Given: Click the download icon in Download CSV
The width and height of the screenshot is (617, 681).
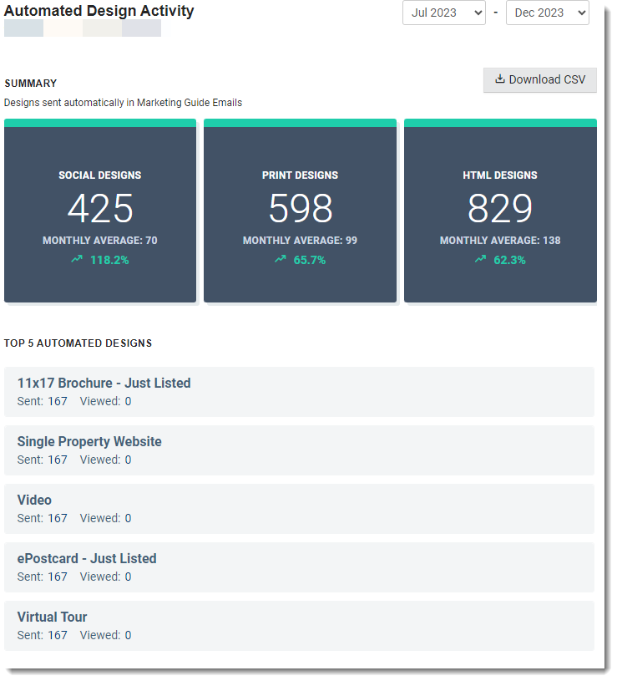Looking at the screenshot, I should click(x=499, y=79).
